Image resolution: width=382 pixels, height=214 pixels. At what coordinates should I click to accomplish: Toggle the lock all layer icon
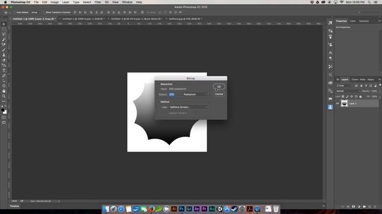pos(361,96)
